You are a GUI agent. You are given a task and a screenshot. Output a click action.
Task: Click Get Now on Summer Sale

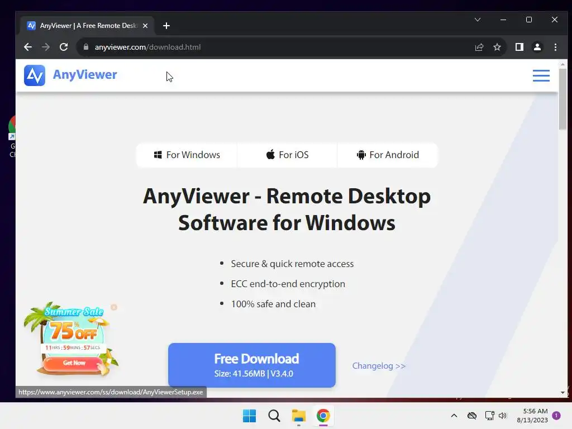point(74,363)
